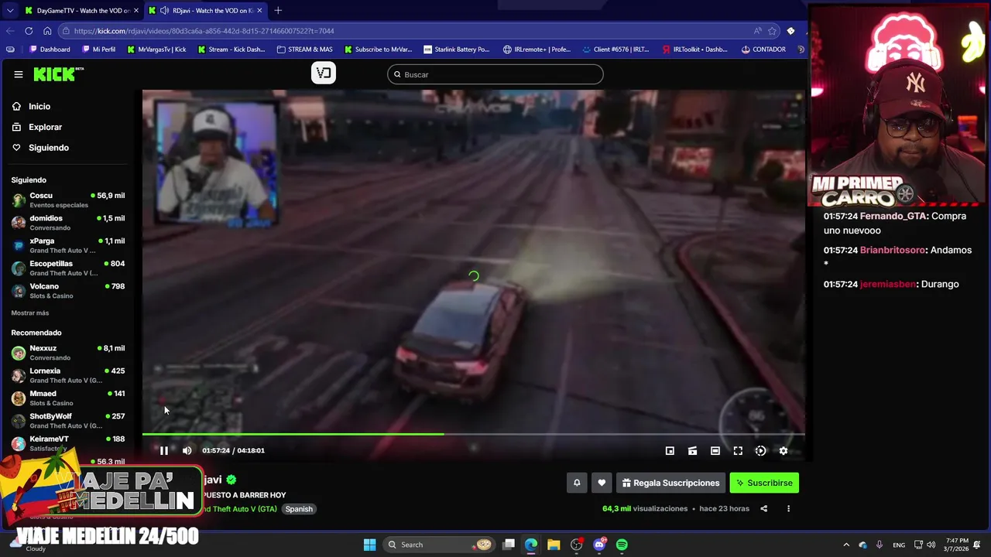
Task: Open Starlink Battery bookmark
Action: pyautogui.click(x=457, y=50)
